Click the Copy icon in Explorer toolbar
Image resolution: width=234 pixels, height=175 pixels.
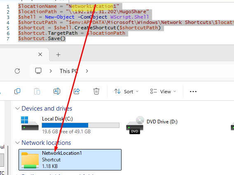(x=17, y=91)
